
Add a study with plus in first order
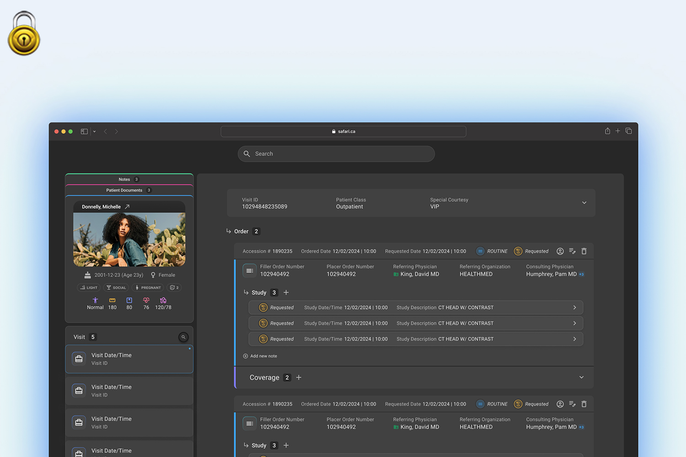click(x=286, y=292)
